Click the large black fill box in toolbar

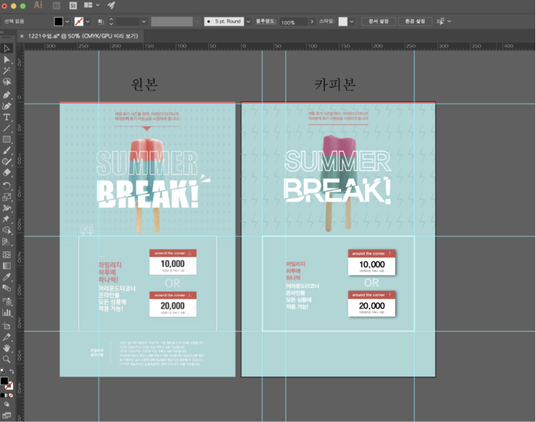(4, 381)
